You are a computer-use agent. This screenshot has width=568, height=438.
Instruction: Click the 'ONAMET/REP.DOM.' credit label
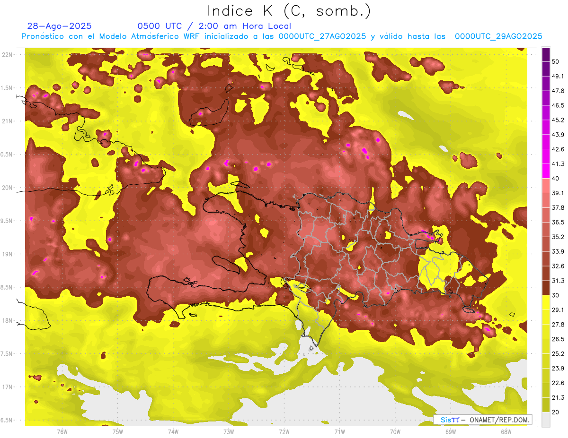pyautogui.click(x=498, y=420)
